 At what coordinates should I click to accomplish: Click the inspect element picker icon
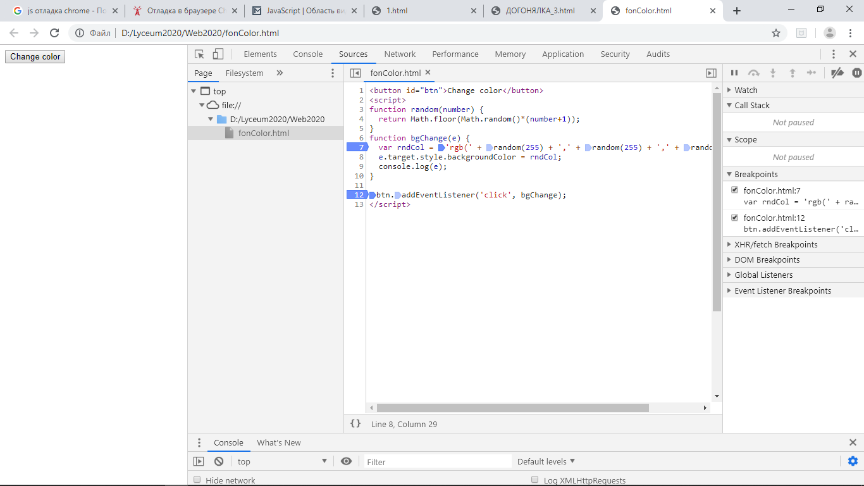(199, 54)
